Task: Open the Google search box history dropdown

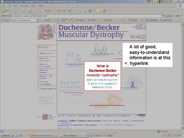Action: click(x=38, y=20)
